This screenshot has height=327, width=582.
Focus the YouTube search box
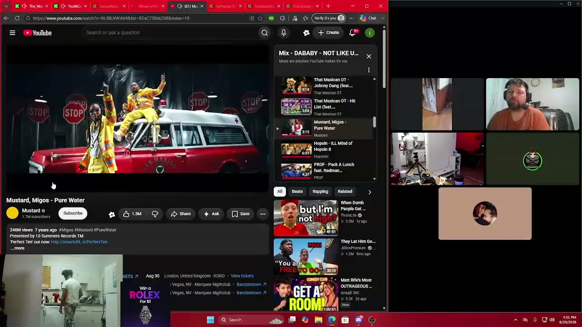click(171, 33)
